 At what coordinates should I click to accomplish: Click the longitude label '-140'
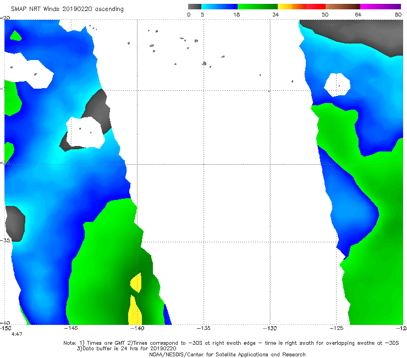point(137,328)
